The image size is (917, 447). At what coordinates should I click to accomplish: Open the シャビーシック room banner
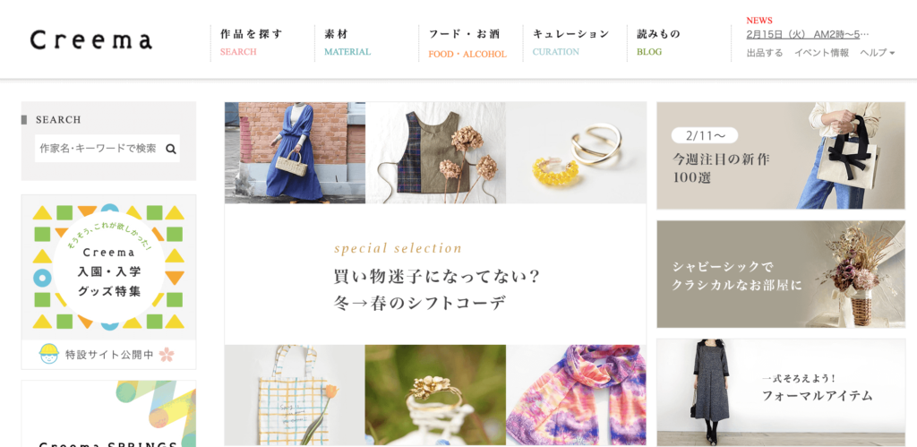click(x=781, y=274)
